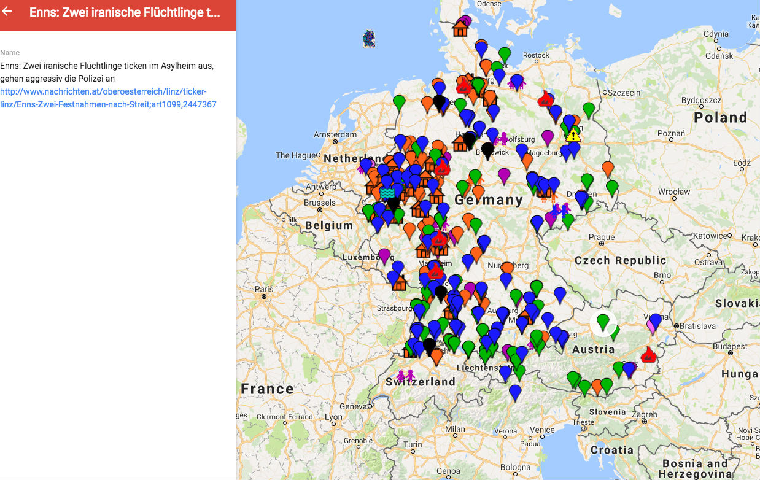The height and width of the screenshot is (480, 760).
Task: Select the pink people marker in Switzerland
Action: tap(405, 375)
